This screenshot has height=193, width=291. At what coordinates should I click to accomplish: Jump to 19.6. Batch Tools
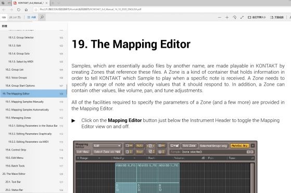pos(33,166)
